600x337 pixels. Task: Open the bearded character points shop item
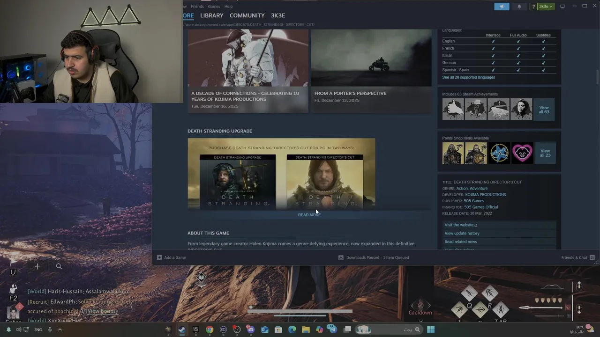click(476, 153)
